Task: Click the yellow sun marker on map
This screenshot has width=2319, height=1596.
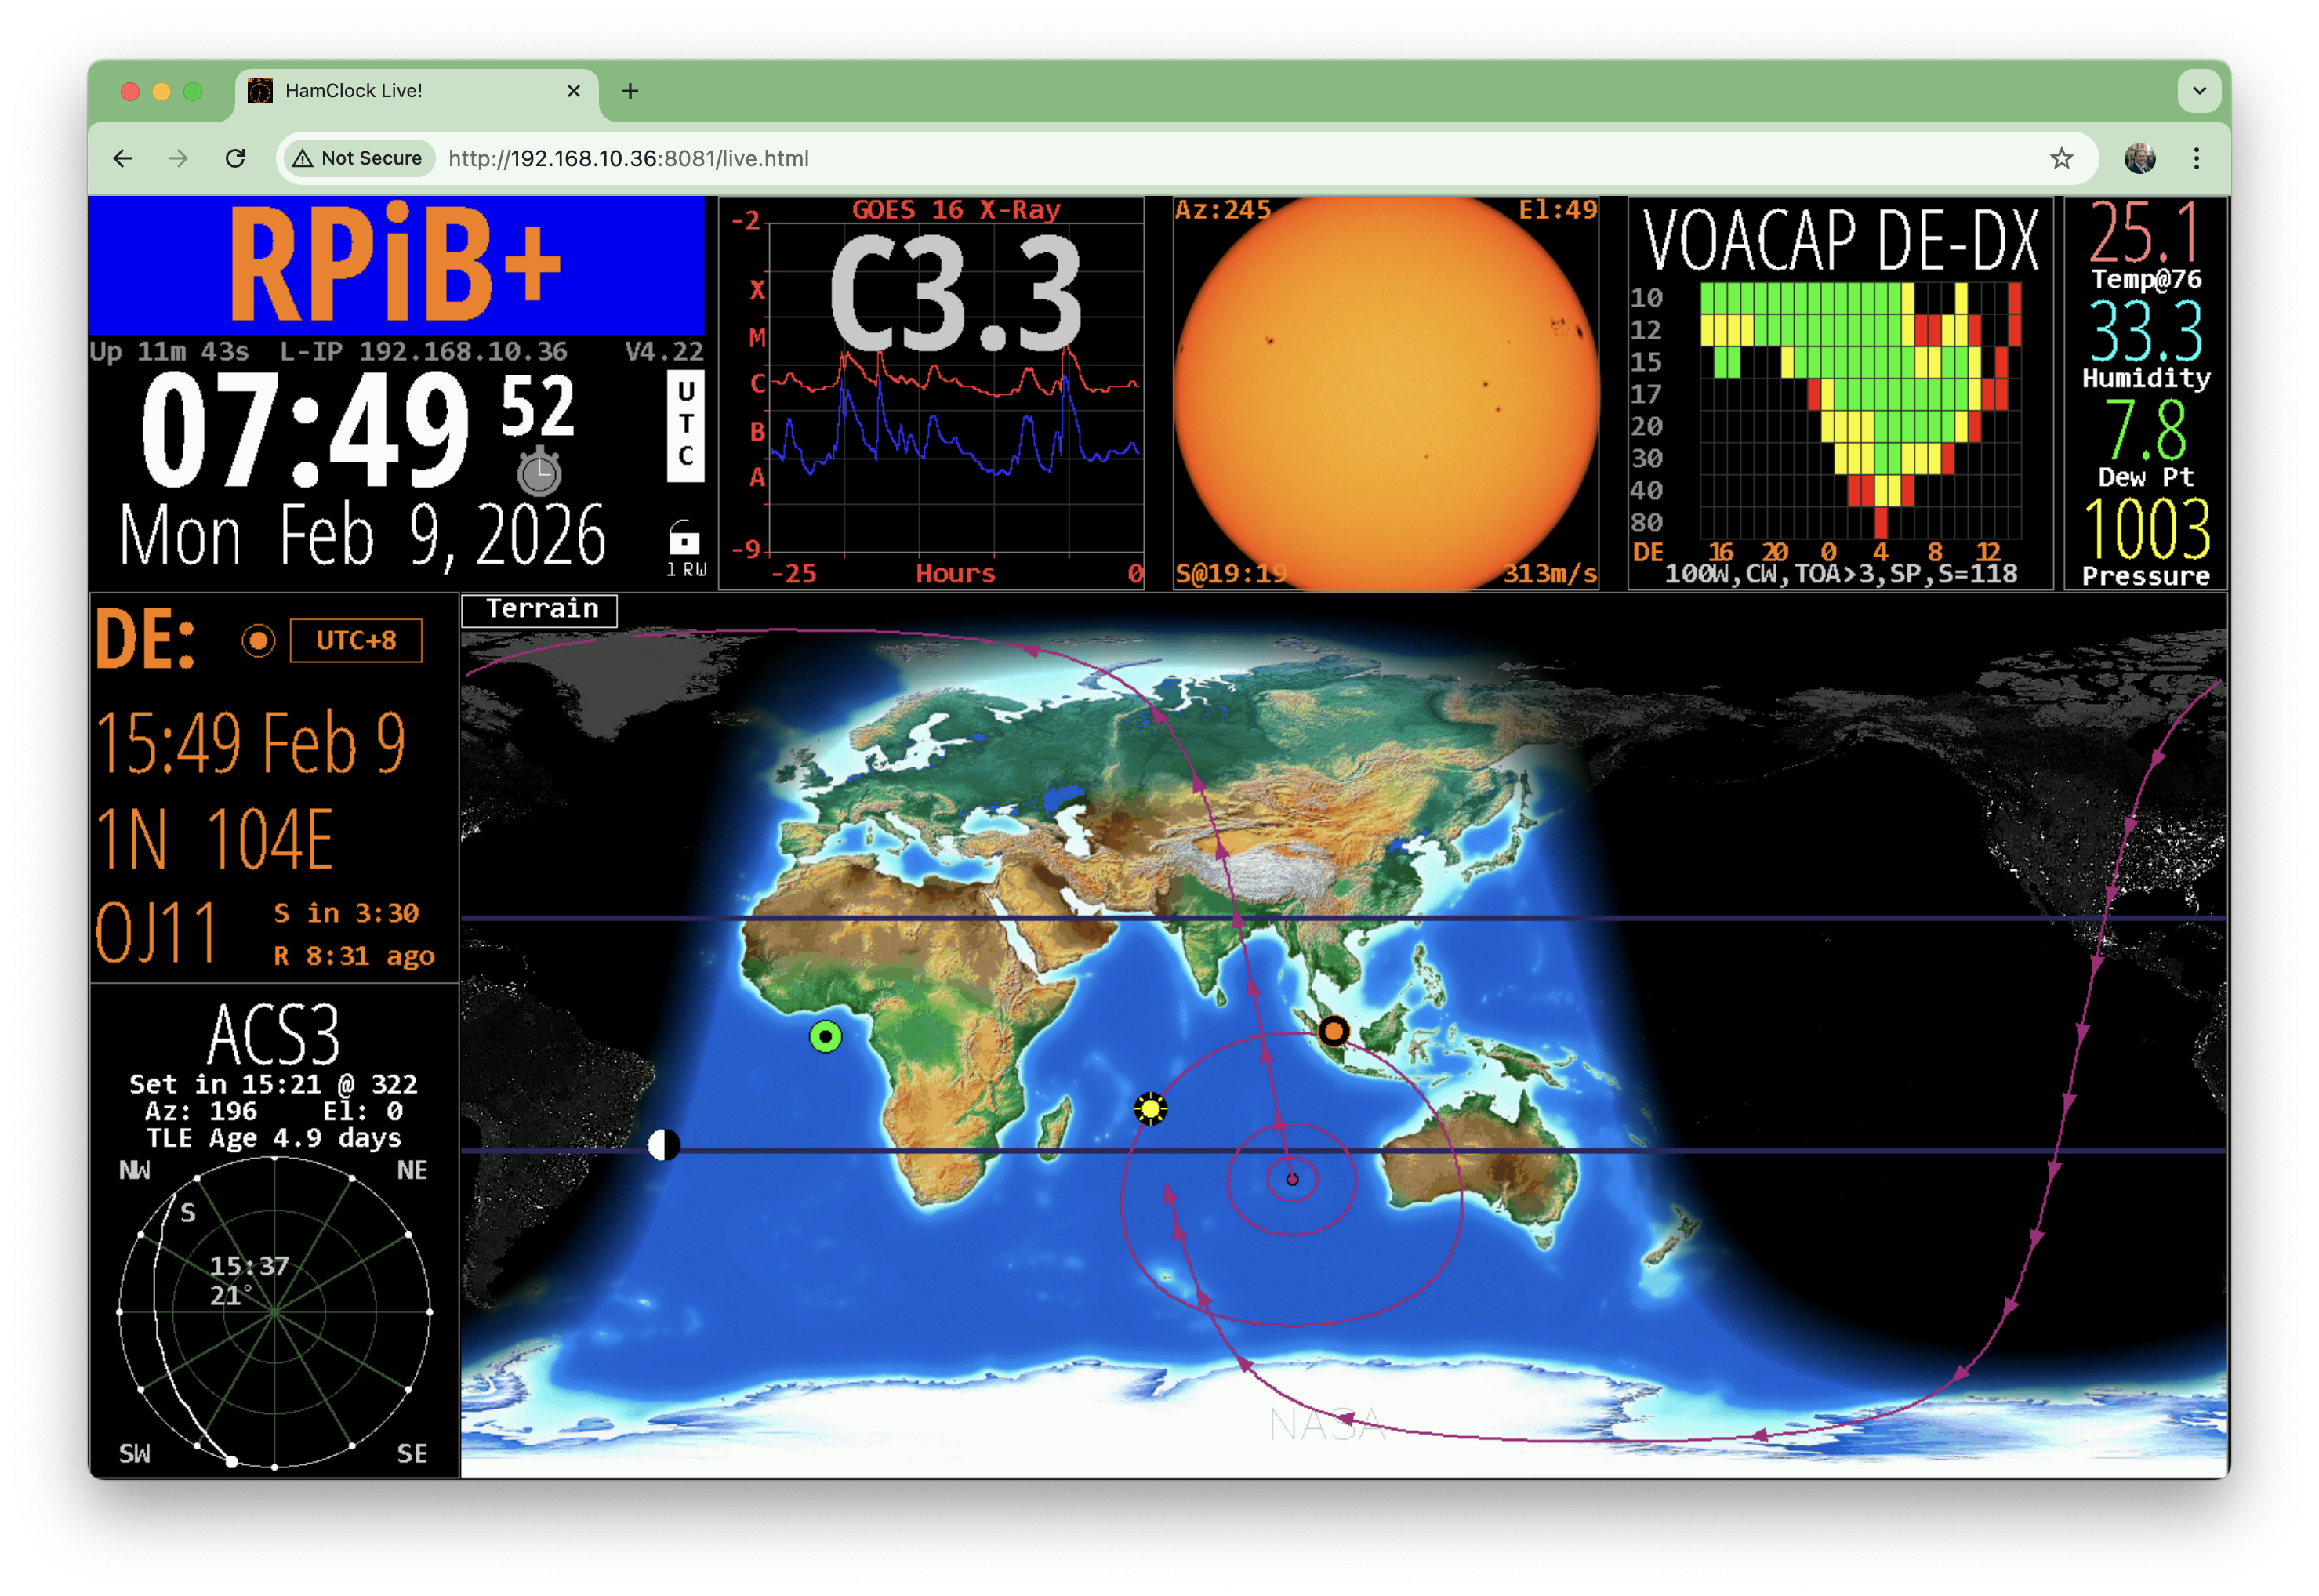Action: (1150, 1108)
